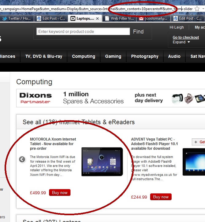Viewport: 205px width, 222px height.
Task: Select the active Laptops tab
Action: 85,18
